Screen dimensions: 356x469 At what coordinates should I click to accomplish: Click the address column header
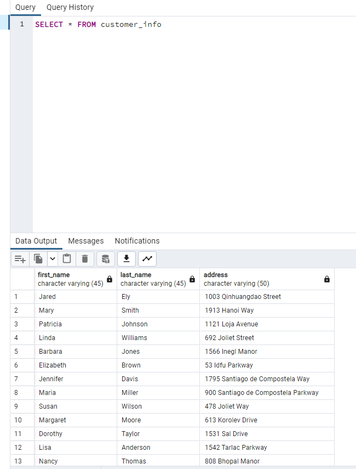pyautogui.click(x=267, y=279)
